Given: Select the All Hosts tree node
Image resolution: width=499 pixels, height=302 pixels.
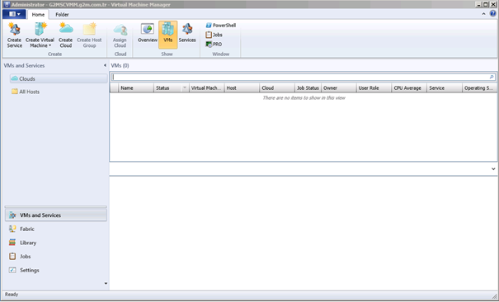Looking at the screenshot, I should (26, 92).
